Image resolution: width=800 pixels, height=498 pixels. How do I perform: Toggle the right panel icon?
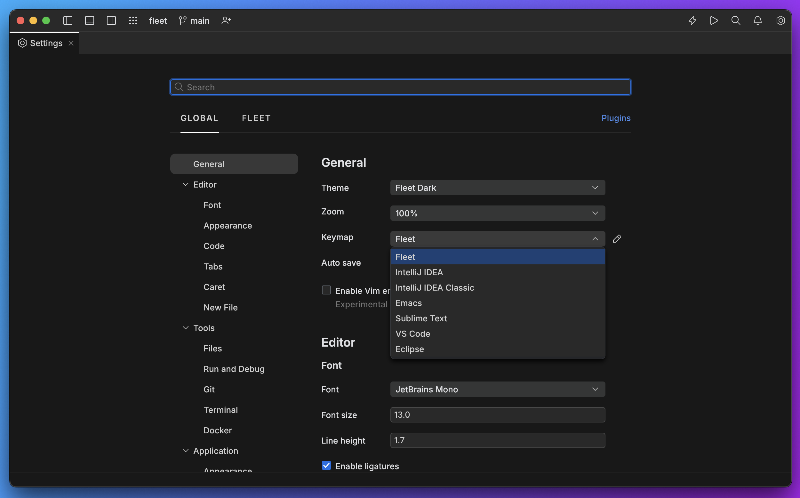point(111,20)
